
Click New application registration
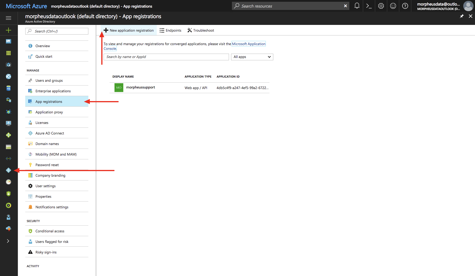[x=129, y=30]
